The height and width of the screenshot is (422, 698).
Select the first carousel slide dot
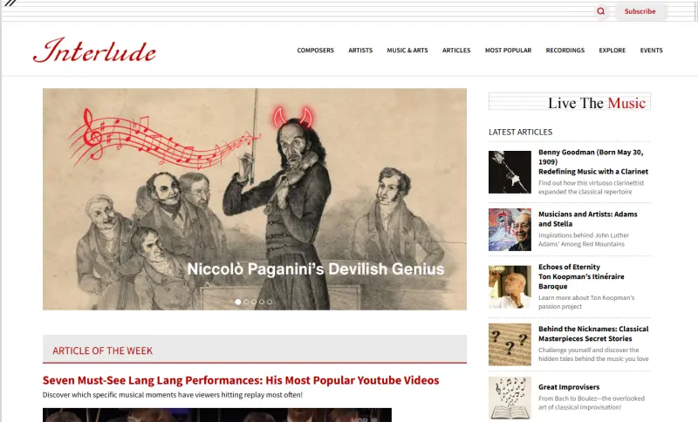238,302
